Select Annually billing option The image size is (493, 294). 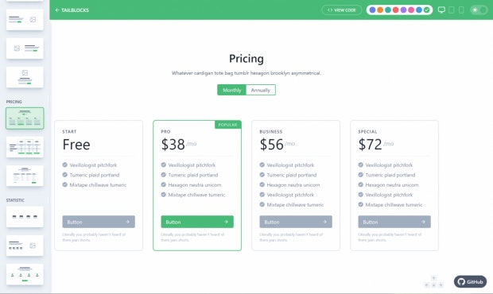pyautogui.click(x=261, y=90)
